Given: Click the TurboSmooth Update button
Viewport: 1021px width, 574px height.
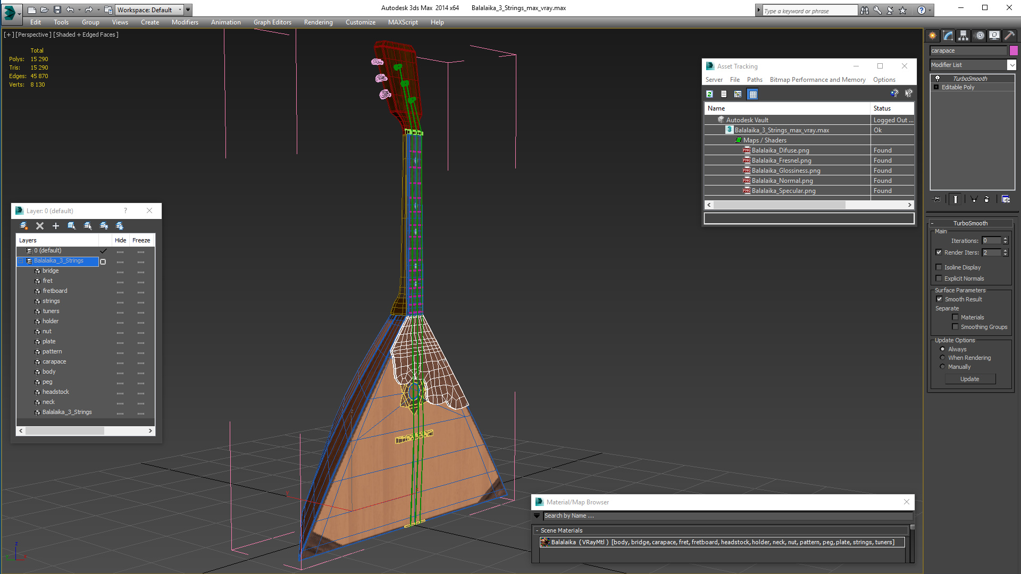Looking at the screenshot, I should pyautogui.click(x=970, y=379).
